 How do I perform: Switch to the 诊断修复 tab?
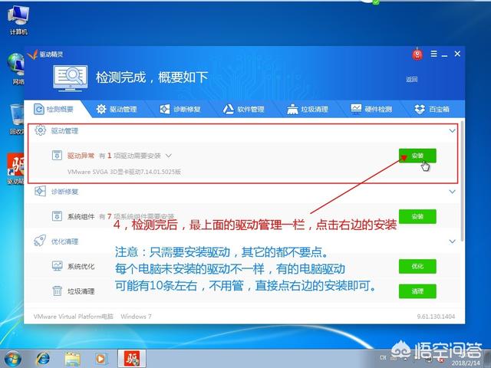click(180, 109)
